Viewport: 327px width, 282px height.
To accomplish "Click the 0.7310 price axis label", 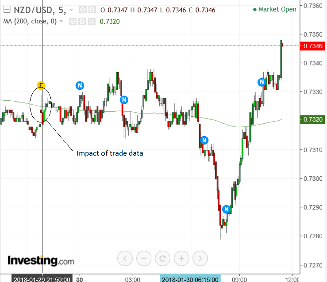I will coord(313,150).
